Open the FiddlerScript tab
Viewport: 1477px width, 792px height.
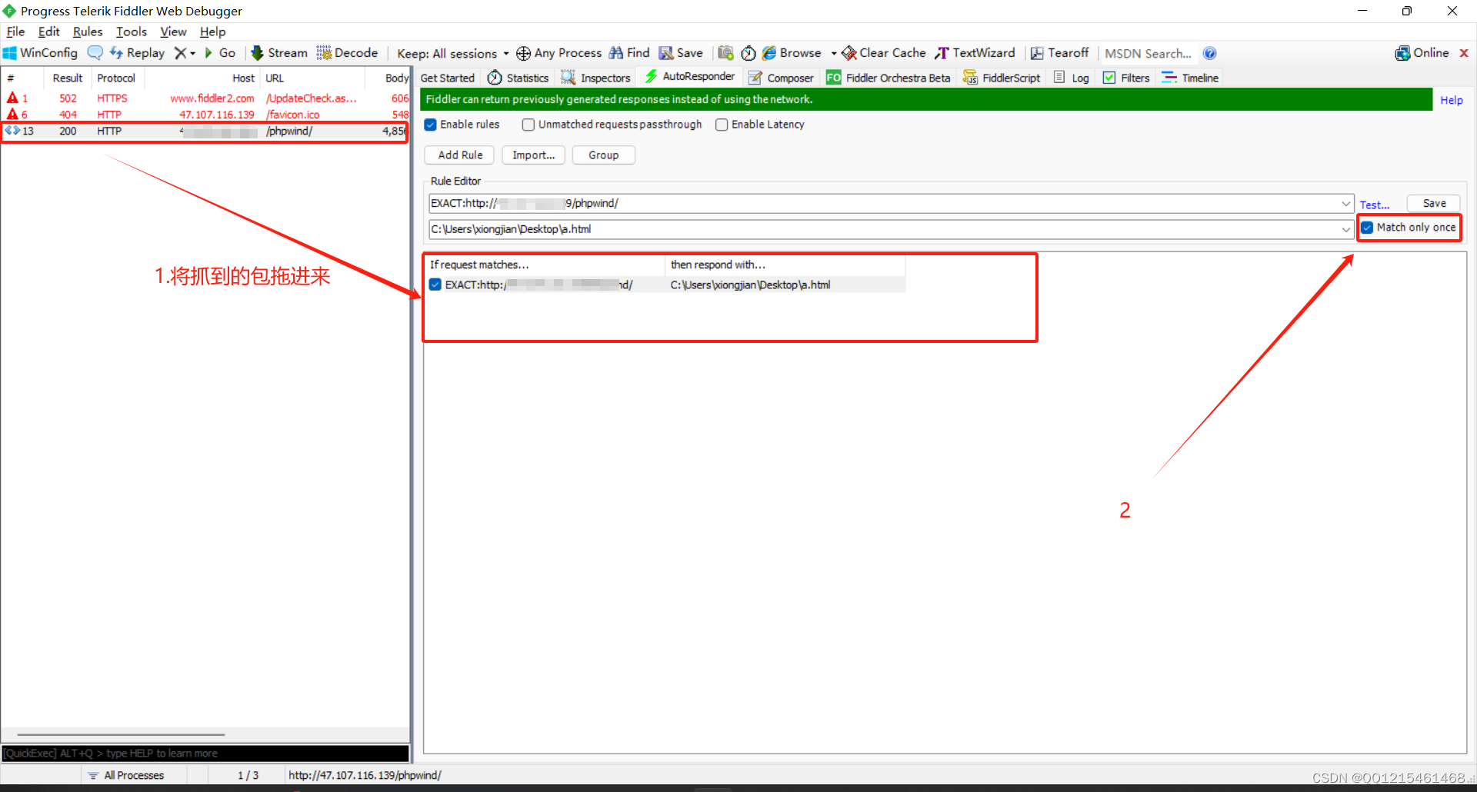(1002, 78)
